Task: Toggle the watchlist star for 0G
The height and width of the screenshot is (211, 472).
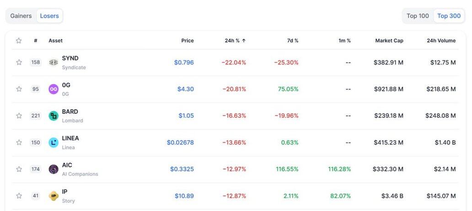Action: pyautogui.click(x=19, y=89)
